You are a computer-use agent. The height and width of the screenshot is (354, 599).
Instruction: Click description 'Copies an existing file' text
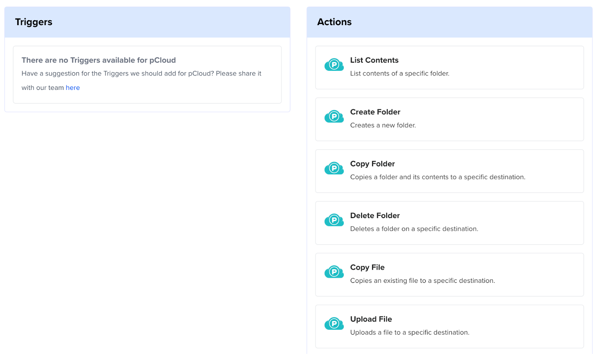pyautogui.click(x=422, y=281)
